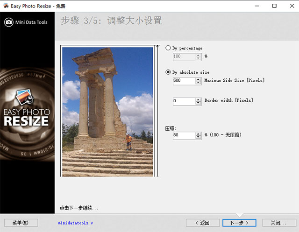
Task: Decrease the Border width value
Action: 199,103
